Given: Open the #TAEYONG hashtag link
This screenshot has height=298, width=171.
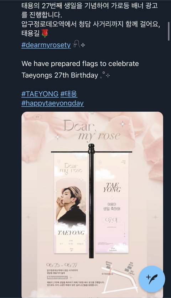Looking at the screenshot, I should [x=40, y=94].
